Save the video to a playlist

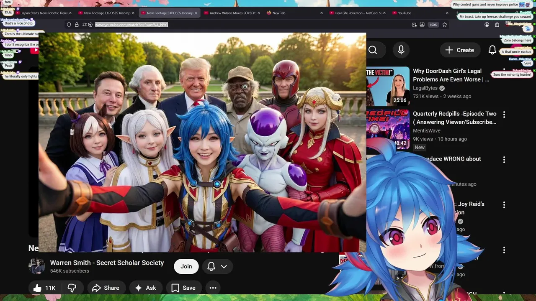183,288
